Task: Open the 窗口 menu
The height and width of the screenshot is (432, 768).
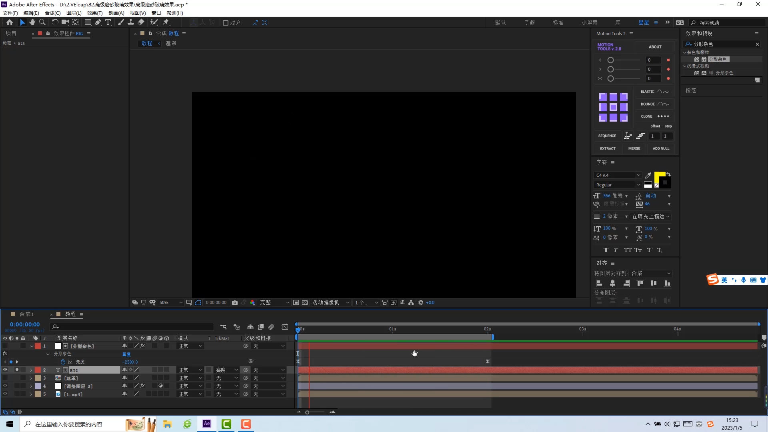Action: click(156, 13)
